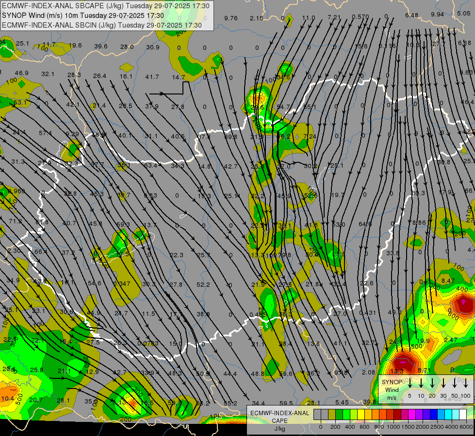Click the 5 m/s wind arrow in legend
This screenshot has height=436, width=475.
tap(409, 383)
